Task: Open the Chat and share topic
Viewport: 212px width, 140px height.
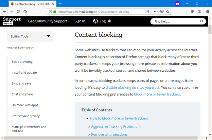Action: 22,94
